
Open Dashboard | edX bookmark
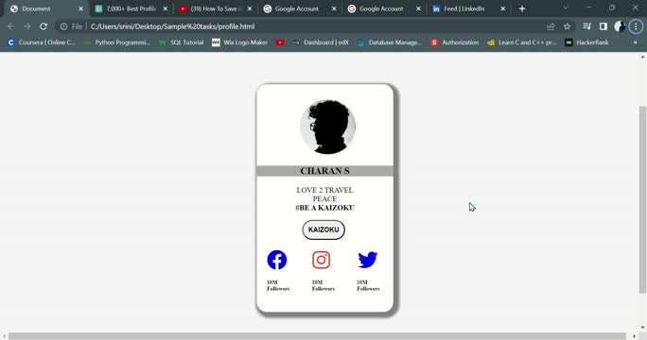[x=321, y=42]
